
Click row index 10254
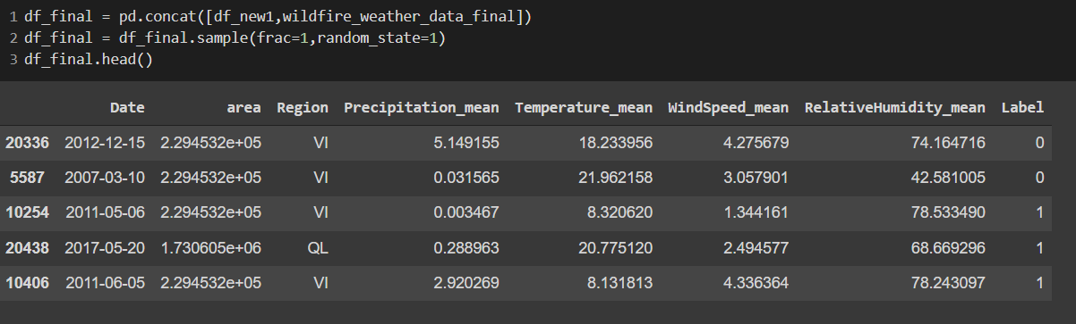[x=27, y=213]
